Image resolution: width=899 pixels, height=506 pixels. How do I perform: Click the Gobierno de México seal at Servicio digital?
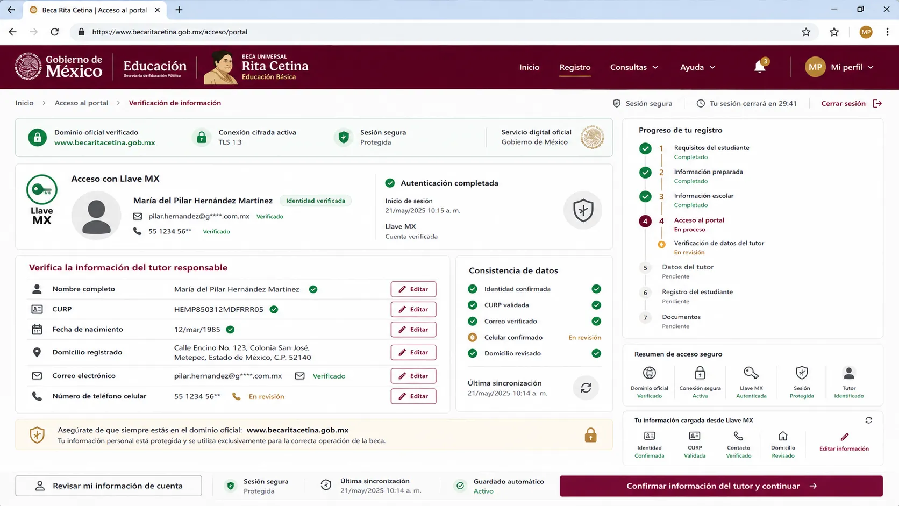[592, 137]
